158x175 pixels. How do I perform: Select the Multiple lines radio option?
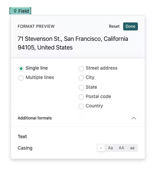[x=21, y=78]
